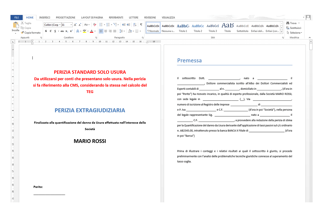The width and height of the screenshot is (323, 217).
Task: Open the Calibri font name dropdown
Action: pos(60,25)
